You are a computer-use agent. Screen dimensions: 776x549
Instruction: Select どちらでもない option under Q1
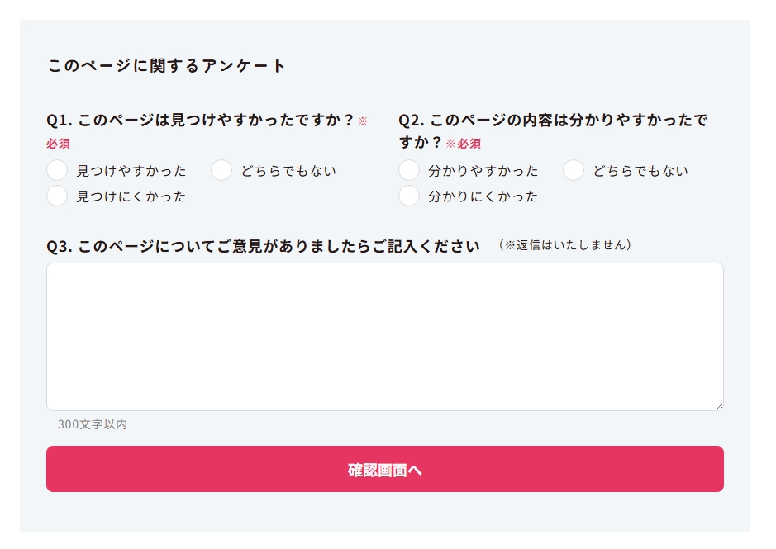coord(221,171)
